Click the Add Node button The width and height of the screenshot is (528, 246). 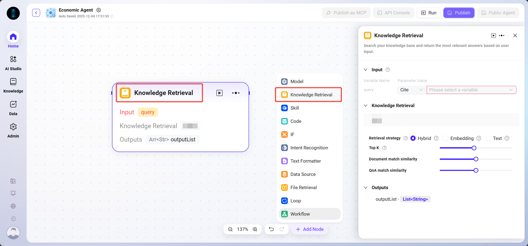pos(310,229)
